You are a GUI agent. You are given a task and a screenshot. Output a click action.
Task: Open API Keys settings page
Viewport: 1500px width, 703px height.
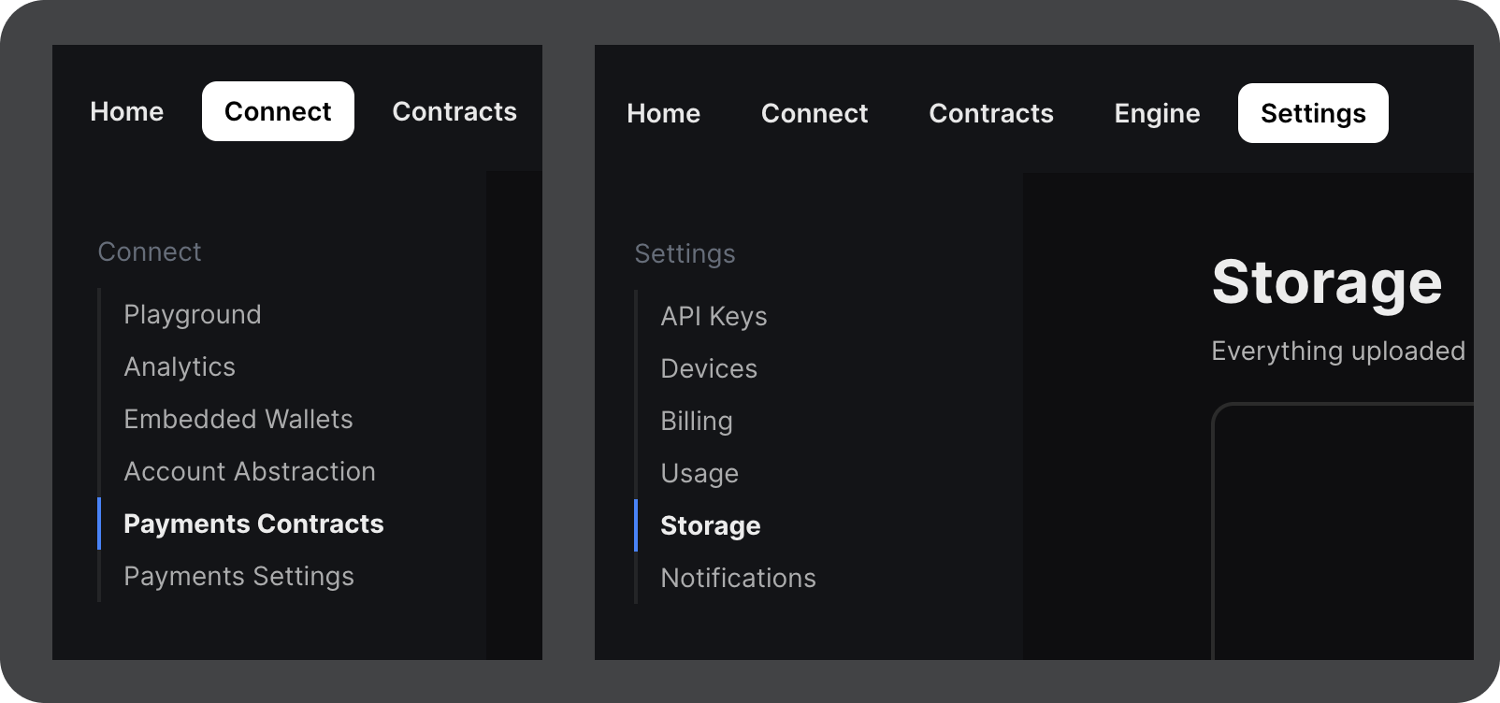(x=714, y=316)
